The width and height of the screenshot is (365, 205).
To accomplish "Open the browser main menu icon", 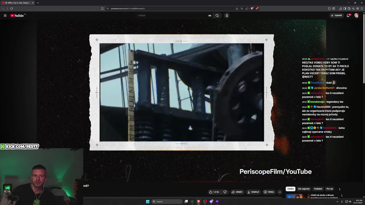I will pyautogui.click(x=362, y=9).
